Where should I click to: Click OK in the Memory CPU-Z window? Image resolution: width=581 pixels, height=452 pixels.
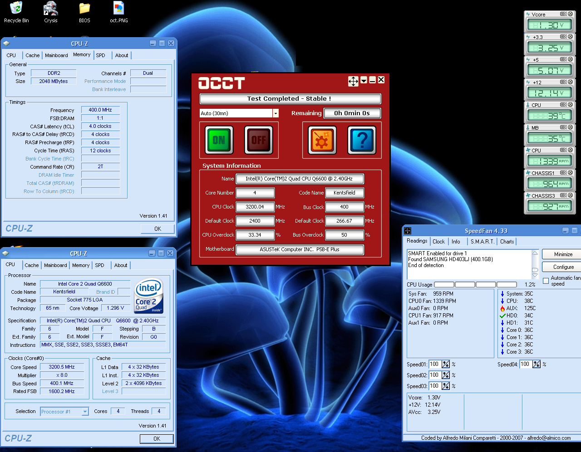point(158,229)
